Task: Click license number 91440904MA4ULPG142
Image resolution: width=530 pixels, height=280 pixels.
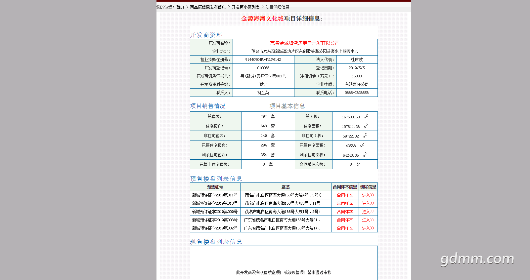Action: tap(263, 60)
